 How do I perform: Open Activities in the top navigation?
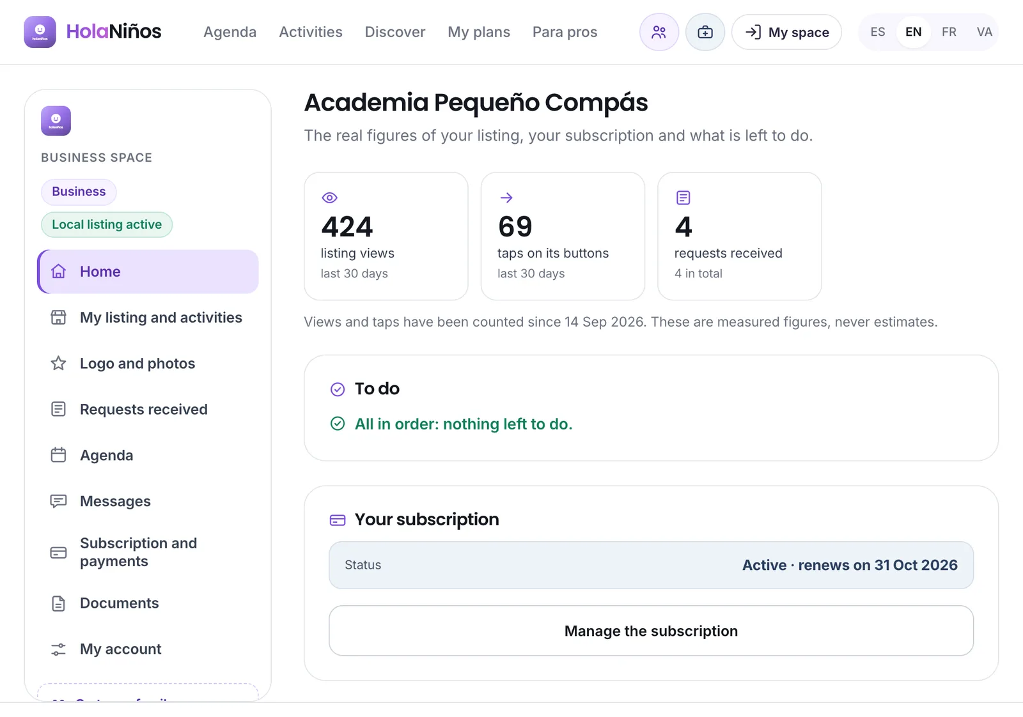point(311,32)
